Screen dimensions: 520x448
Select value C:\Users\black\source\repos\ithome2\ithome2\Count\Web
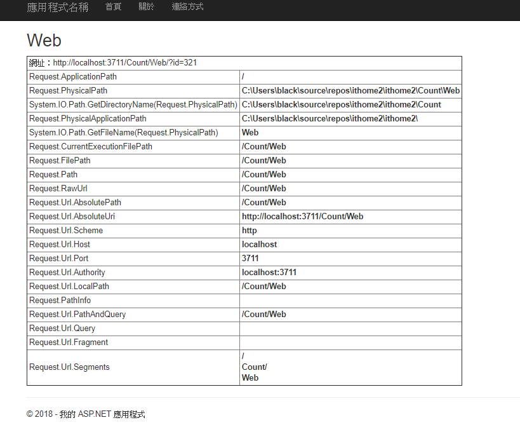point(350,91)
